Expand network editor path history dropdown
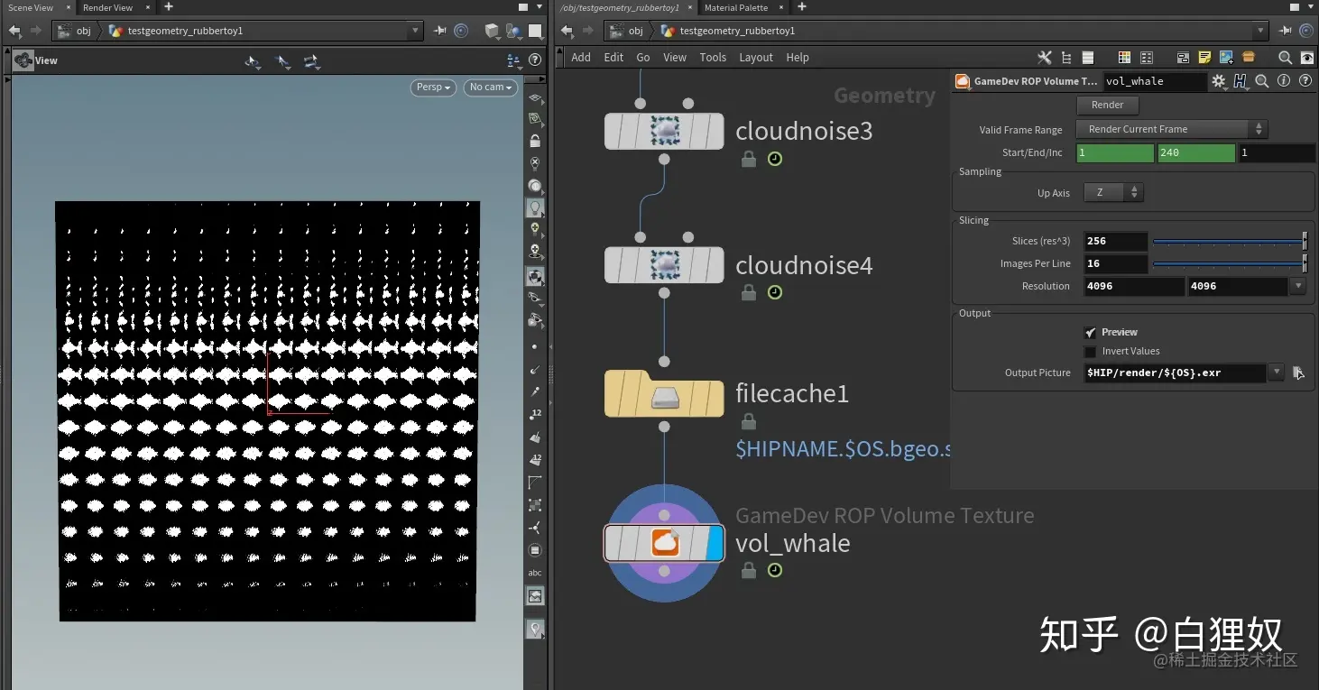Viewport: 1319px width, 690px height. coord(1261,31)
